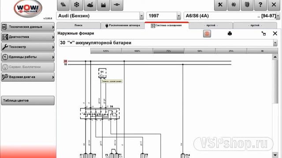Select the first пустой tab
The image size is (282, 158).
[x=211, y=25]
